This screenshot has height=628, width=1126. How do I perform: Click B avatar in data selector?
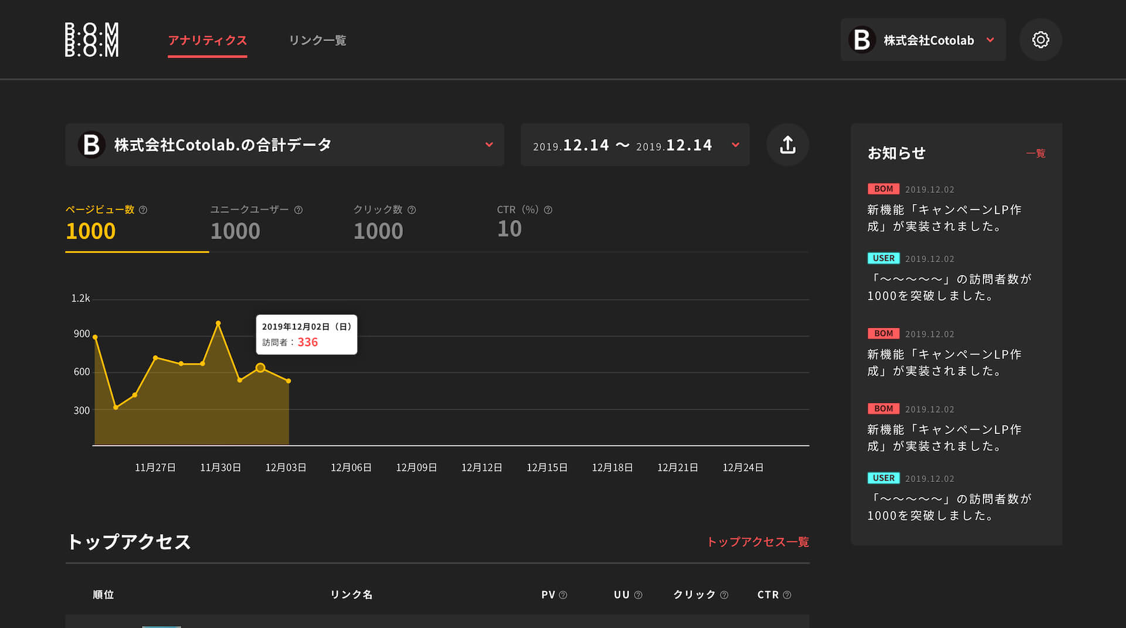coord(91,145)
